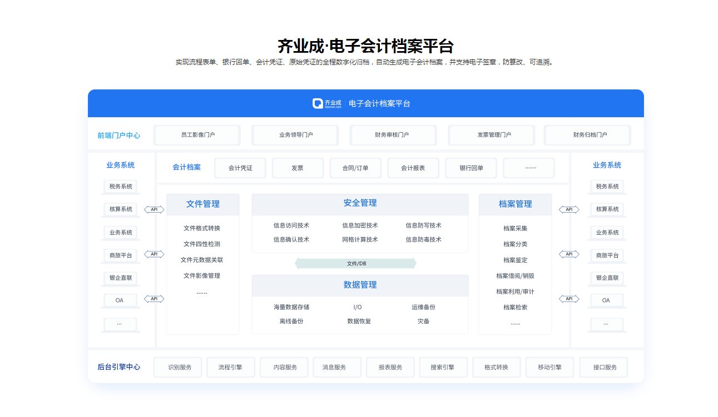Click the 数据管理 panel header
Image resolution: width=718 pixels, height=417 pixels.
(360, 285)
